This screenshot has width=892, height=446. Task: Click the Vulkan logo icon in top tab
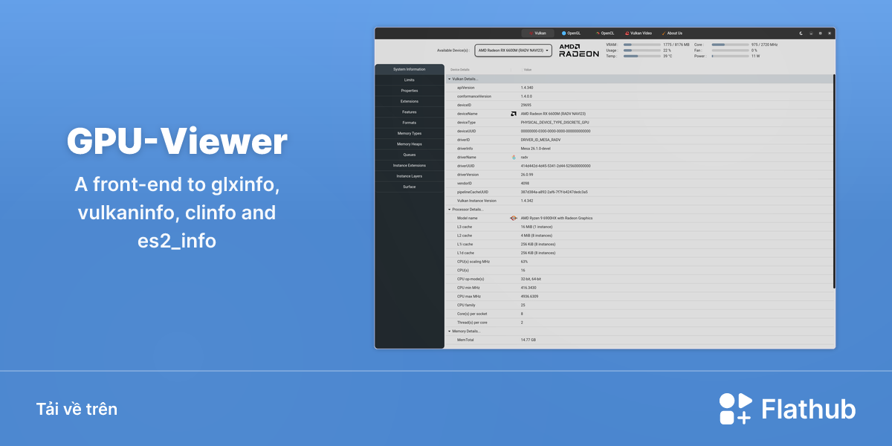tap(531, 33)
